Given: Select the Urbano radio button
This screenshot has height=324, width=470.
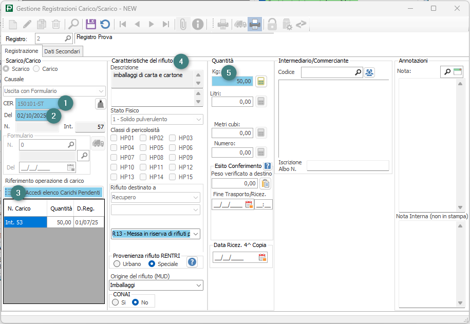Looking at the screenshot, I should [117, 264].
